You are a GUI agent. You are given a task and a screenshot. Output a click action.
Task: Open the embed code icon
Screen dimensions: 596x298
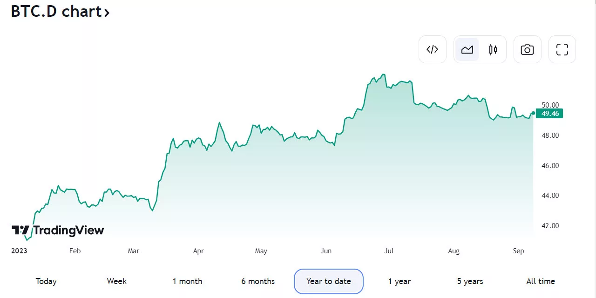coord(433,49)
